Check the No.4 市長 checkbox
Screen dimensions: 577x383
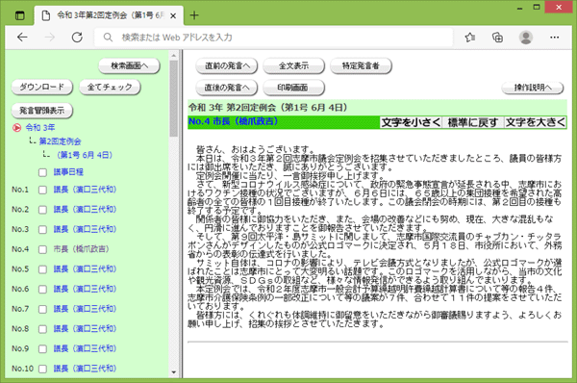click(42, 249)
